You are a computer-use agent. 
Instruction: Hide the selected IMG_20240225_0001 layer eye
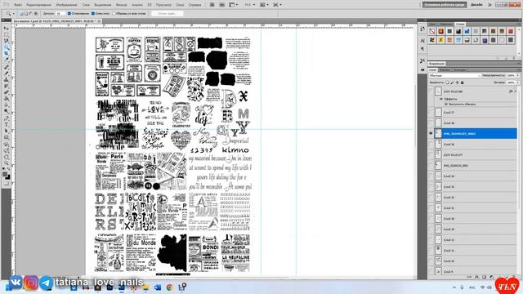point(431,133)
